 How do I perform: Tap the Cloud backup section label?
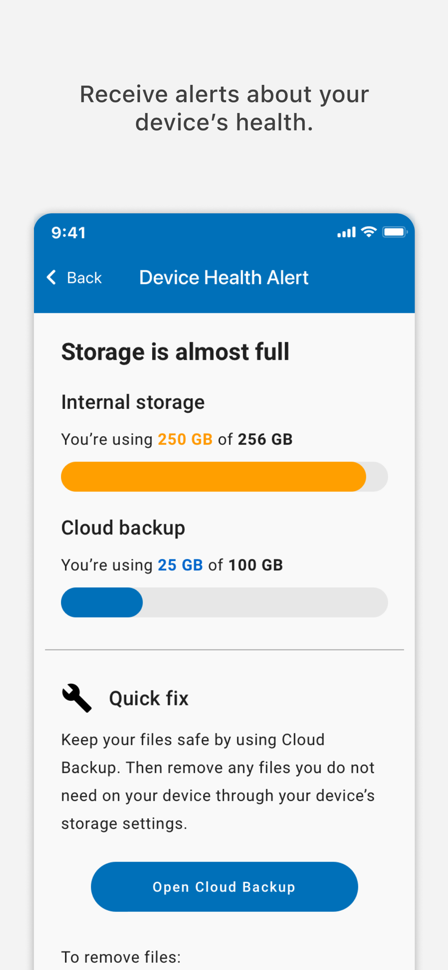click(x=123, y=528)
